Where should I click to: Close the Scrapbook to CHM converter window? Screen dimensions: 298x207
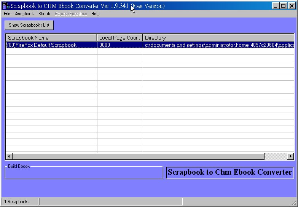[292, 6]
